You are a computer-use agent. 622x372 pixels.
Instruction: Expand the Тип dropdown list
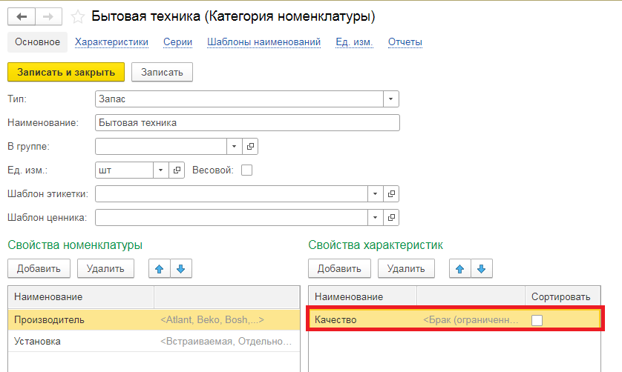click(390, 99)
